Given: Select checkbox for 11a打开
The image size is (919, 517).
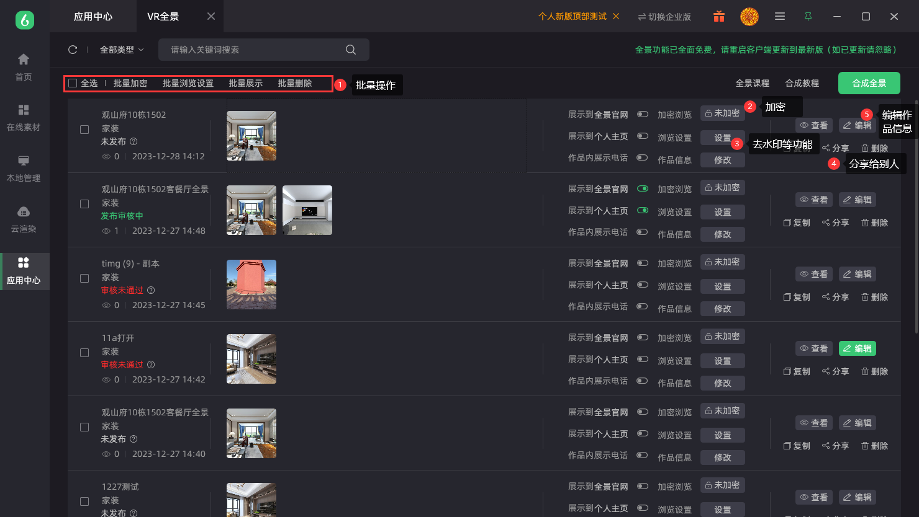Looking at the screenshot, I should [84, 353].
